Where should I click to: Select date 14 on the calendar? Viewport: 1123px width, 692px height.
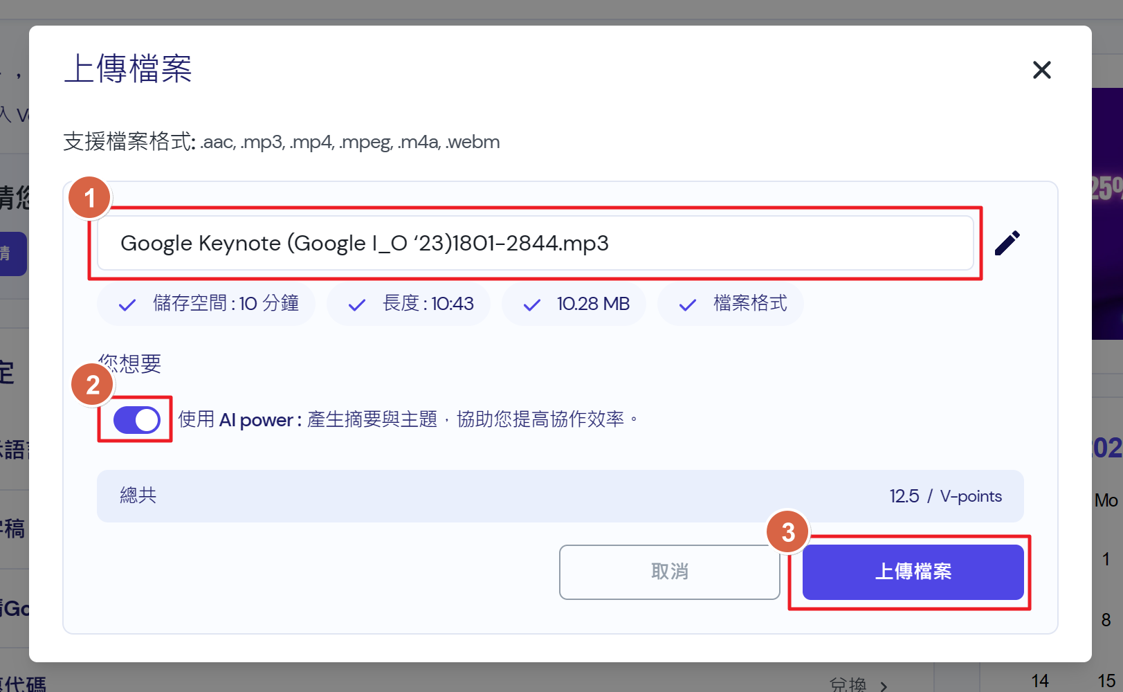(1039, 681)
